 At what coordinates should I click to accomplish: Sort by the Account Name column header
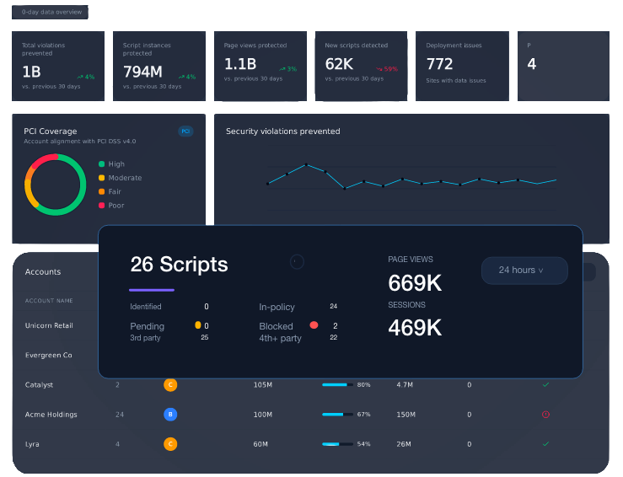coord(49,301)
